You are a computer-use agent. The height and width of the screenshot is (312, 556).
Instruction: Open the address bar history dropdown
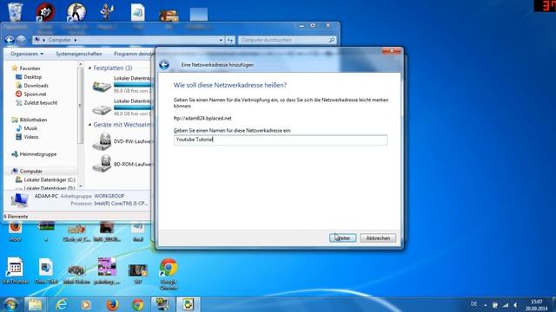pos(221,40)
